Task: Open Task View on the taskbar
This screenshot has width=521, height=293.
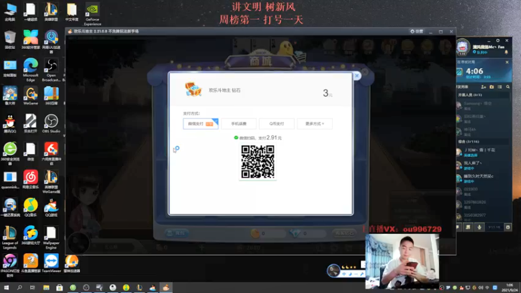Action: point(32,287)
